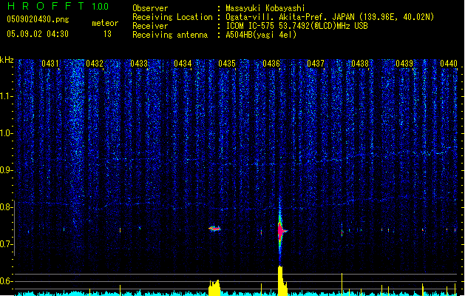Click the yellow power peak below 0435 echo

[x=214, y=287]
